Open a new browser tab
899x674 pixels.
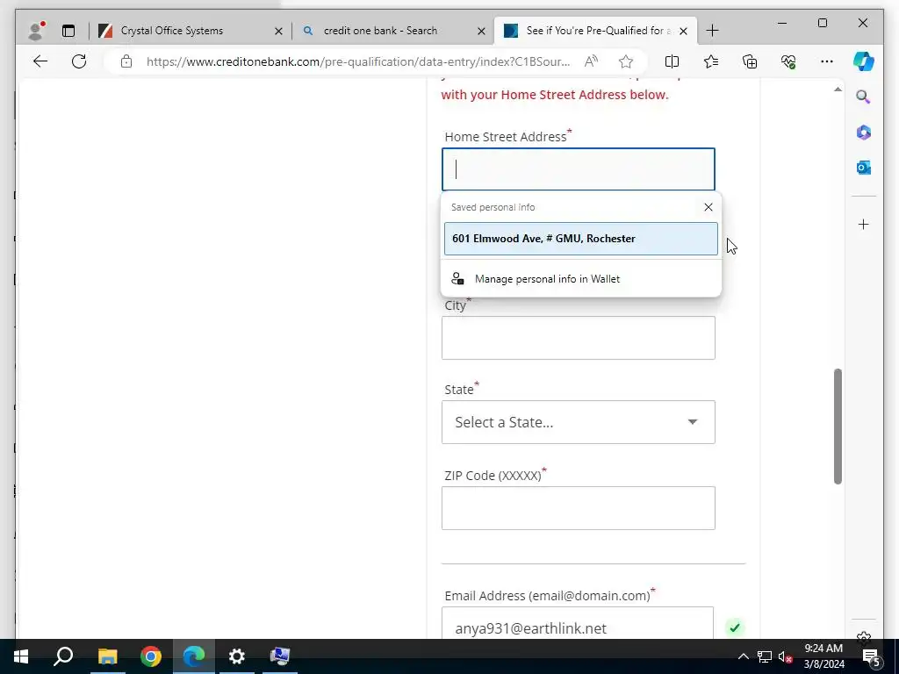click(x=712, y=31)
